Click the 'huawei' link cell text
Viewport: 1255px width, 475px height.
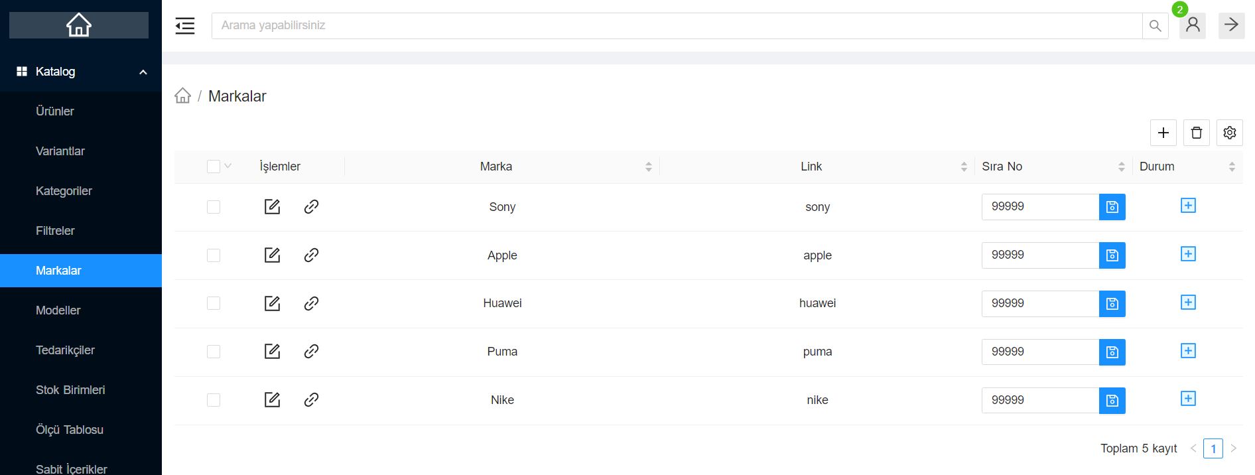coord(817,303)
